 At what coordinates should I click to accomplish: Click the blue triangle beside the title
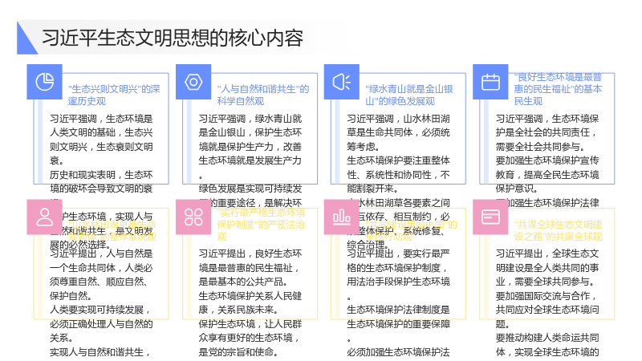pyautogui.click(x=26, y=39)
